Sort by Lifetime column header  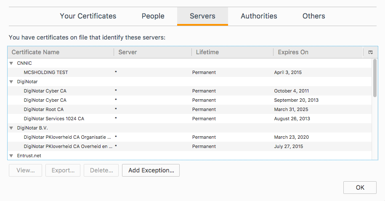(x=232, y=52)
